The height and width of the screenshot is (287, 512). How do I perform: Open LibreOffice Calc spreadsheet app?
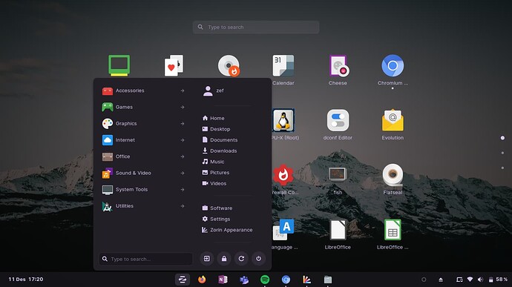click(393, 230)
